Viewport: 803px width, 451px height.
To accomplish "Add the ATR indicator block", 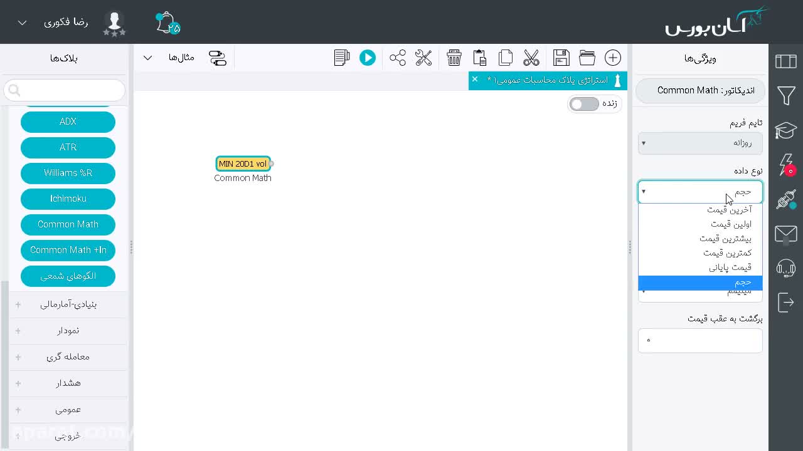I will 68,147.
